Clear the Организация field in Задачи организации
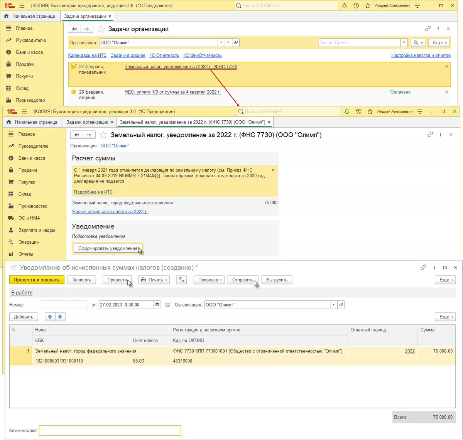Screen dimensions: 463x440 (228, 42)
